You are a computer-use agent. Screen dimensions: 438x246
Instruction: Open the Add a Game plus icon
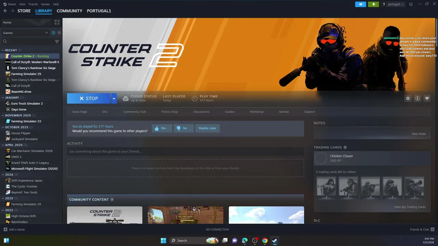coord(5,230)
